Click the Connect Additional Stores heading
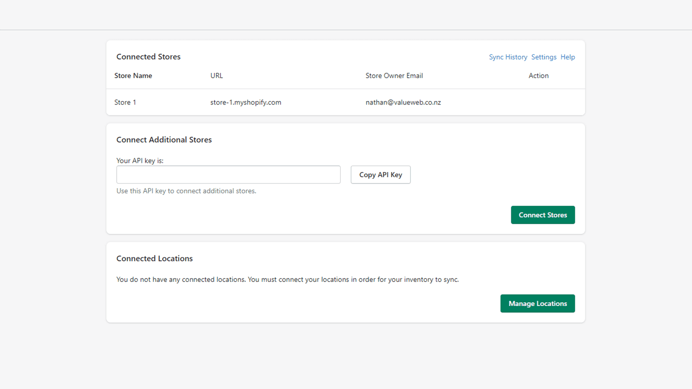The image size is (692, 389). [x=164, y=140]
